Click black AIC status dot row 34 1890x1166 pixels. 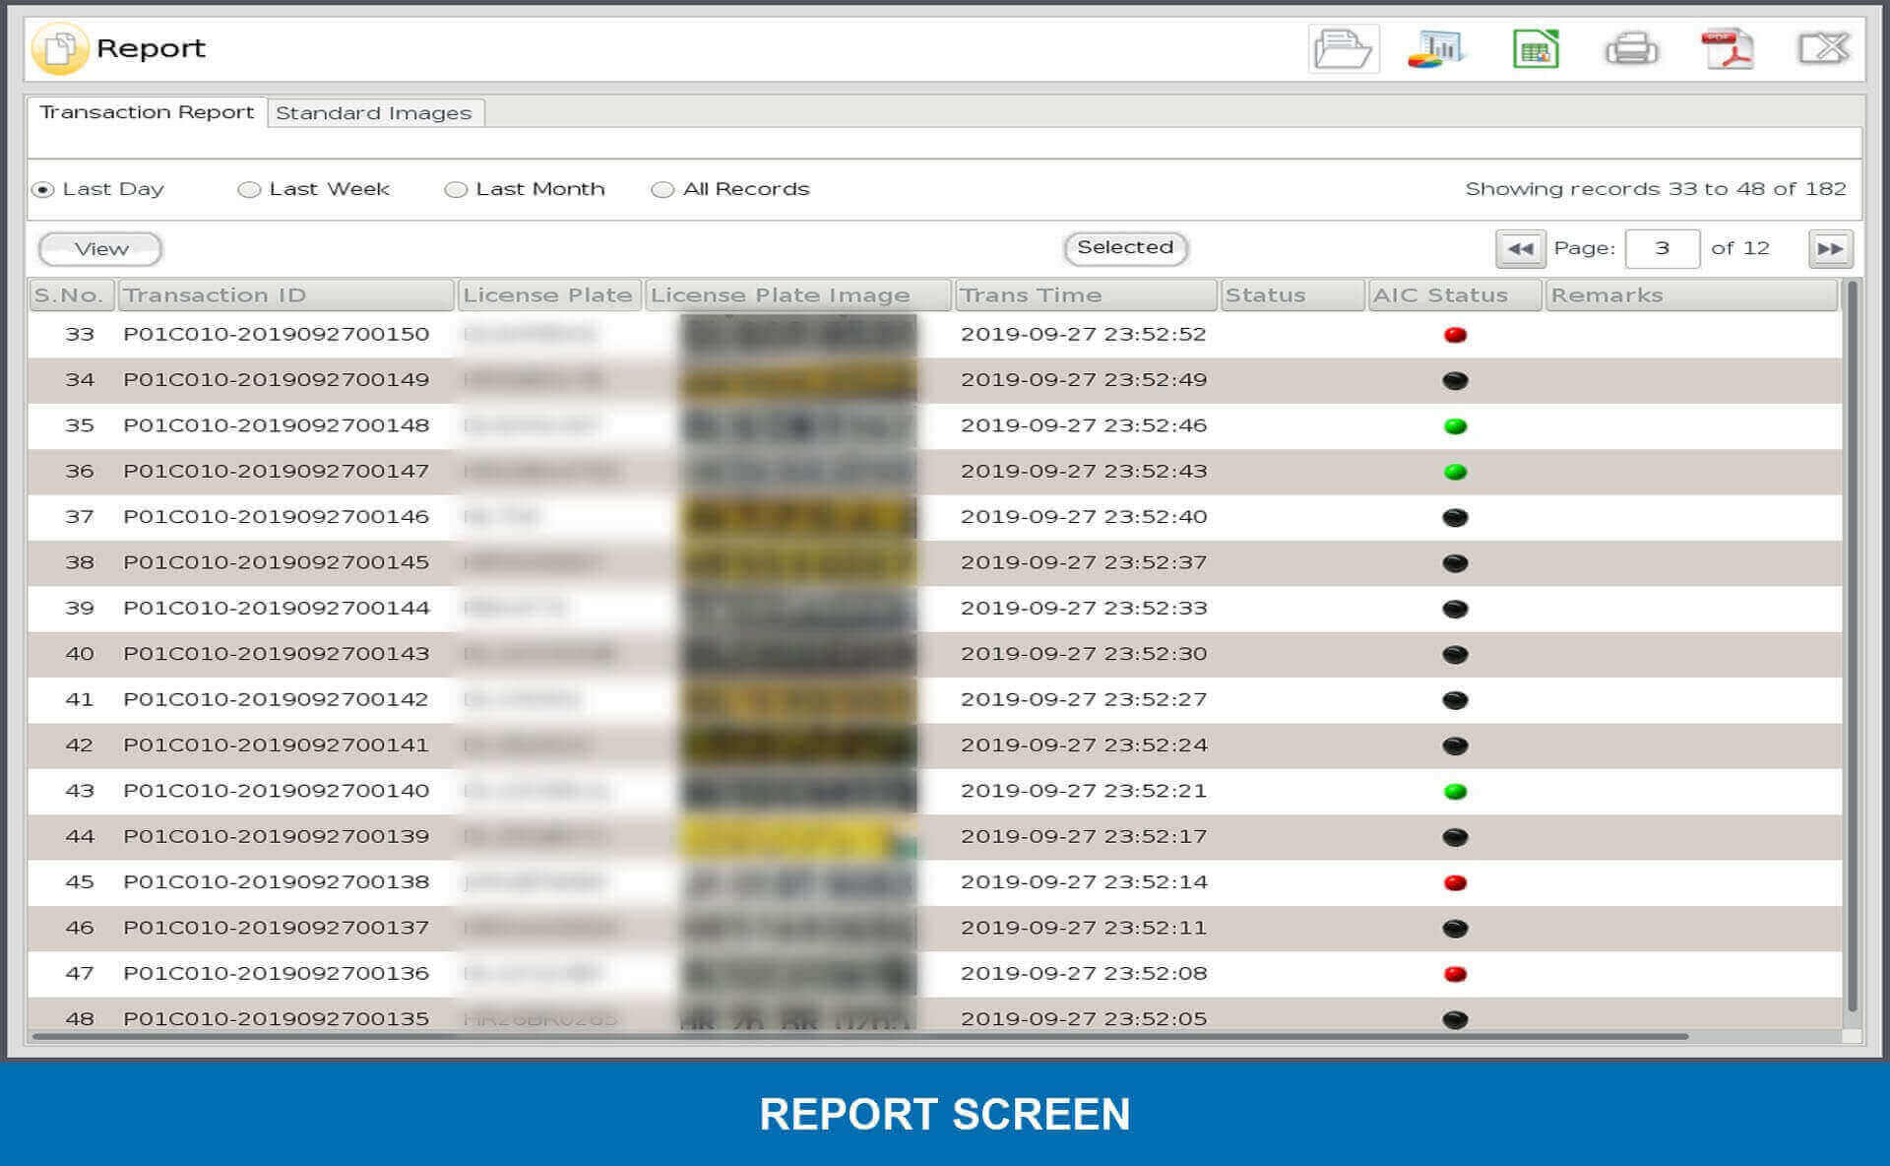(x=1455, y=380)
